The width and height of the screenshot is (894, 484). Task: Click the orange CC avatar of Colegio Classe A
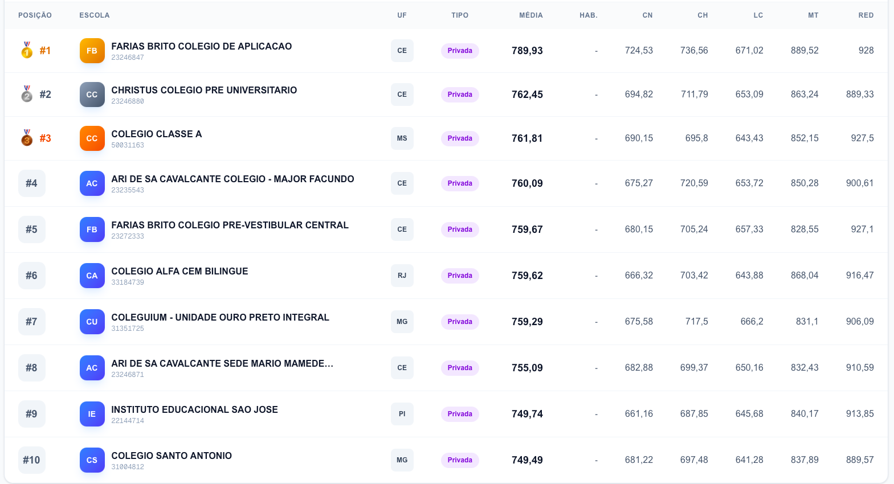[x=92, y=138]
